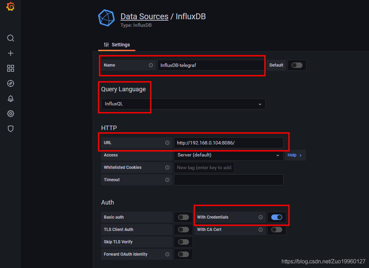
Task: Click the 'Skip TLS Verify' label
Action: [118, 242]
